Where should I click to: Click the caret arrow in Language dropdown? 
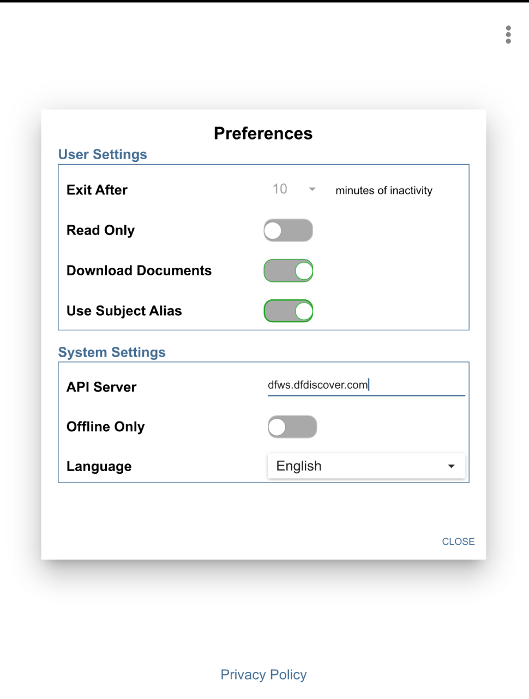(x=451, y=466)
